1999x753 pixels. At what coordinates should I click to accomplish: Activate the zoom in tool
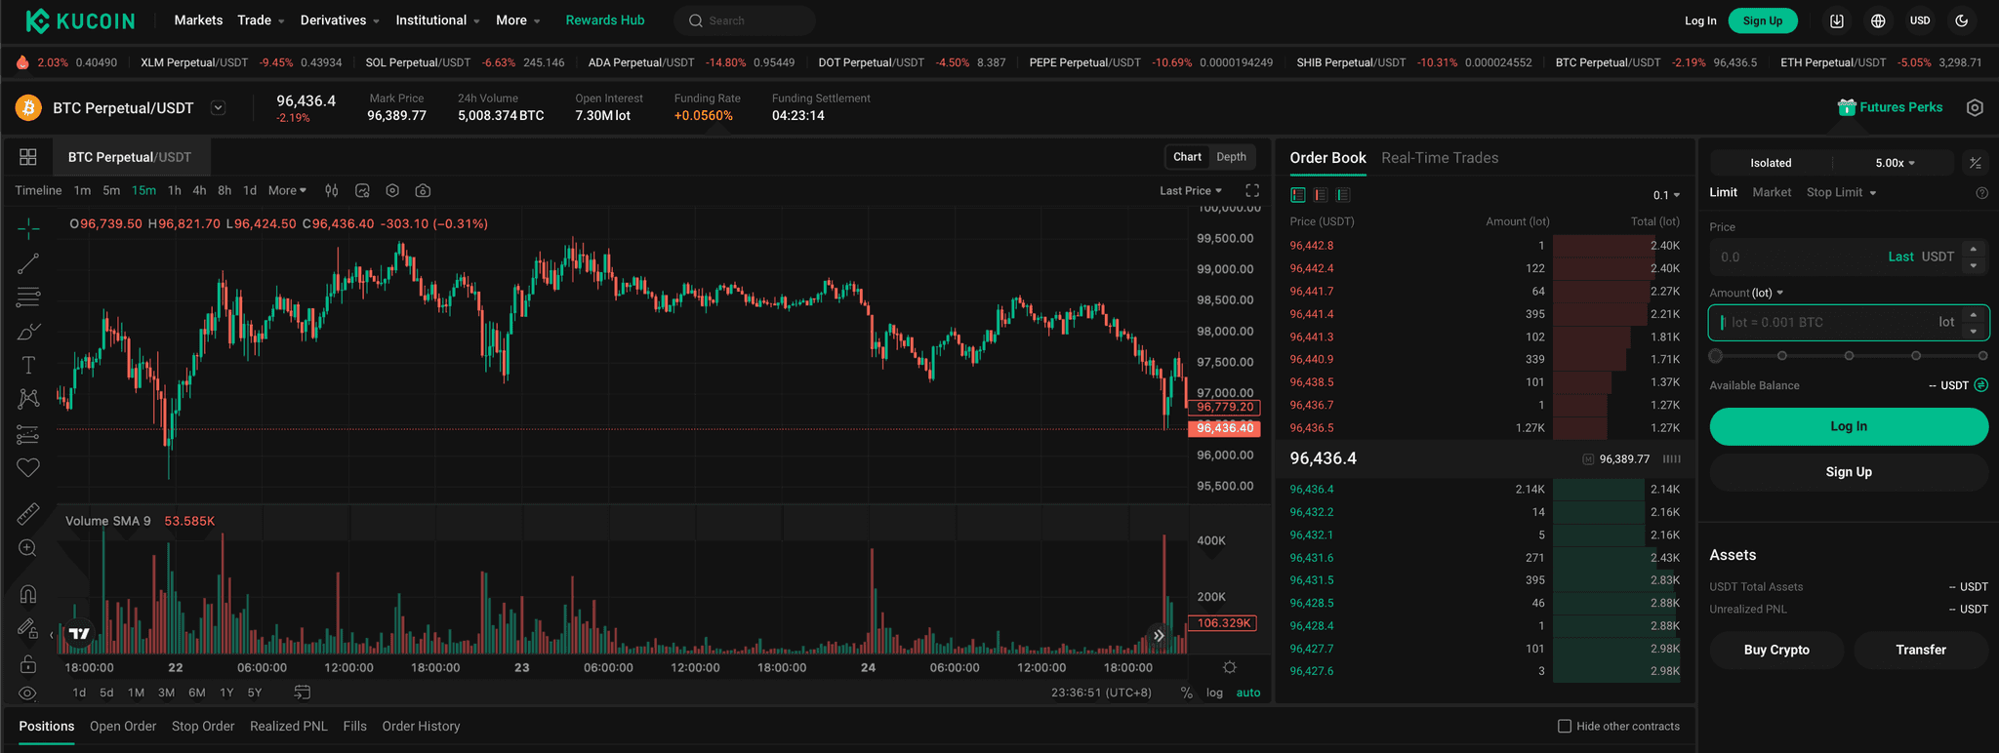tap(28, 548)
